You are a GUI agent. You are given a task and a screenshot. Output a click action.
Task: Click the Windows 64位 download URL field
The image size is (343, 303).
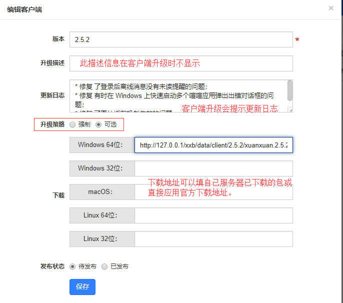click(213, 145)
